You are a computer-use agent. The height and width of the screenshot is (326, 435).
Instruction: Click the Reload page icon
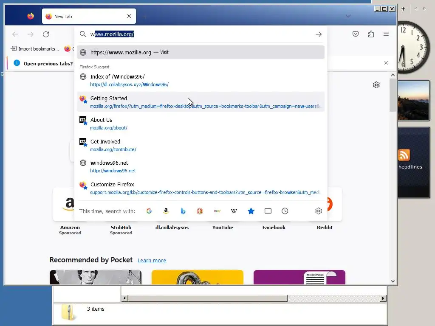[x=46, y=34]
